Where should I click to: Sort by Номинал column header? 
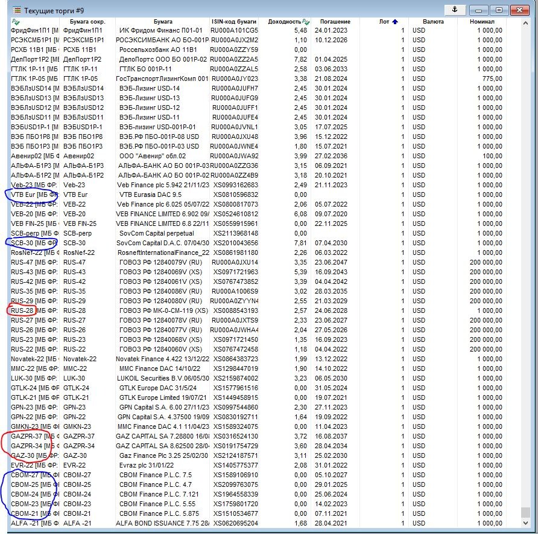point(482,22)
